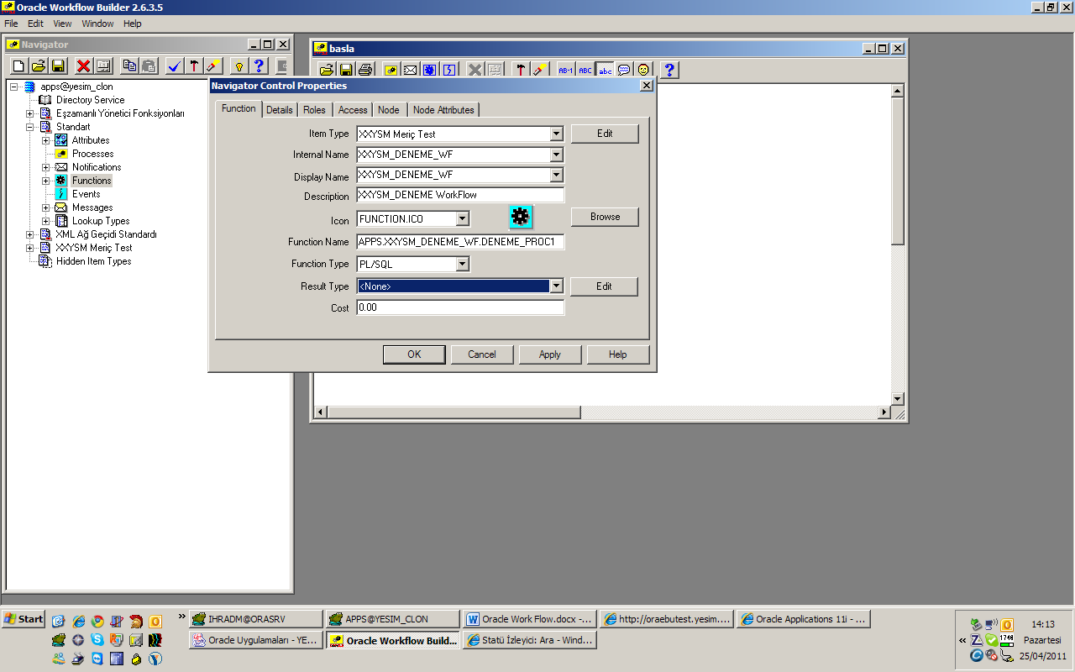Click the hammer icon in Navigator toolbar
1075x672 pixels.
194,66
